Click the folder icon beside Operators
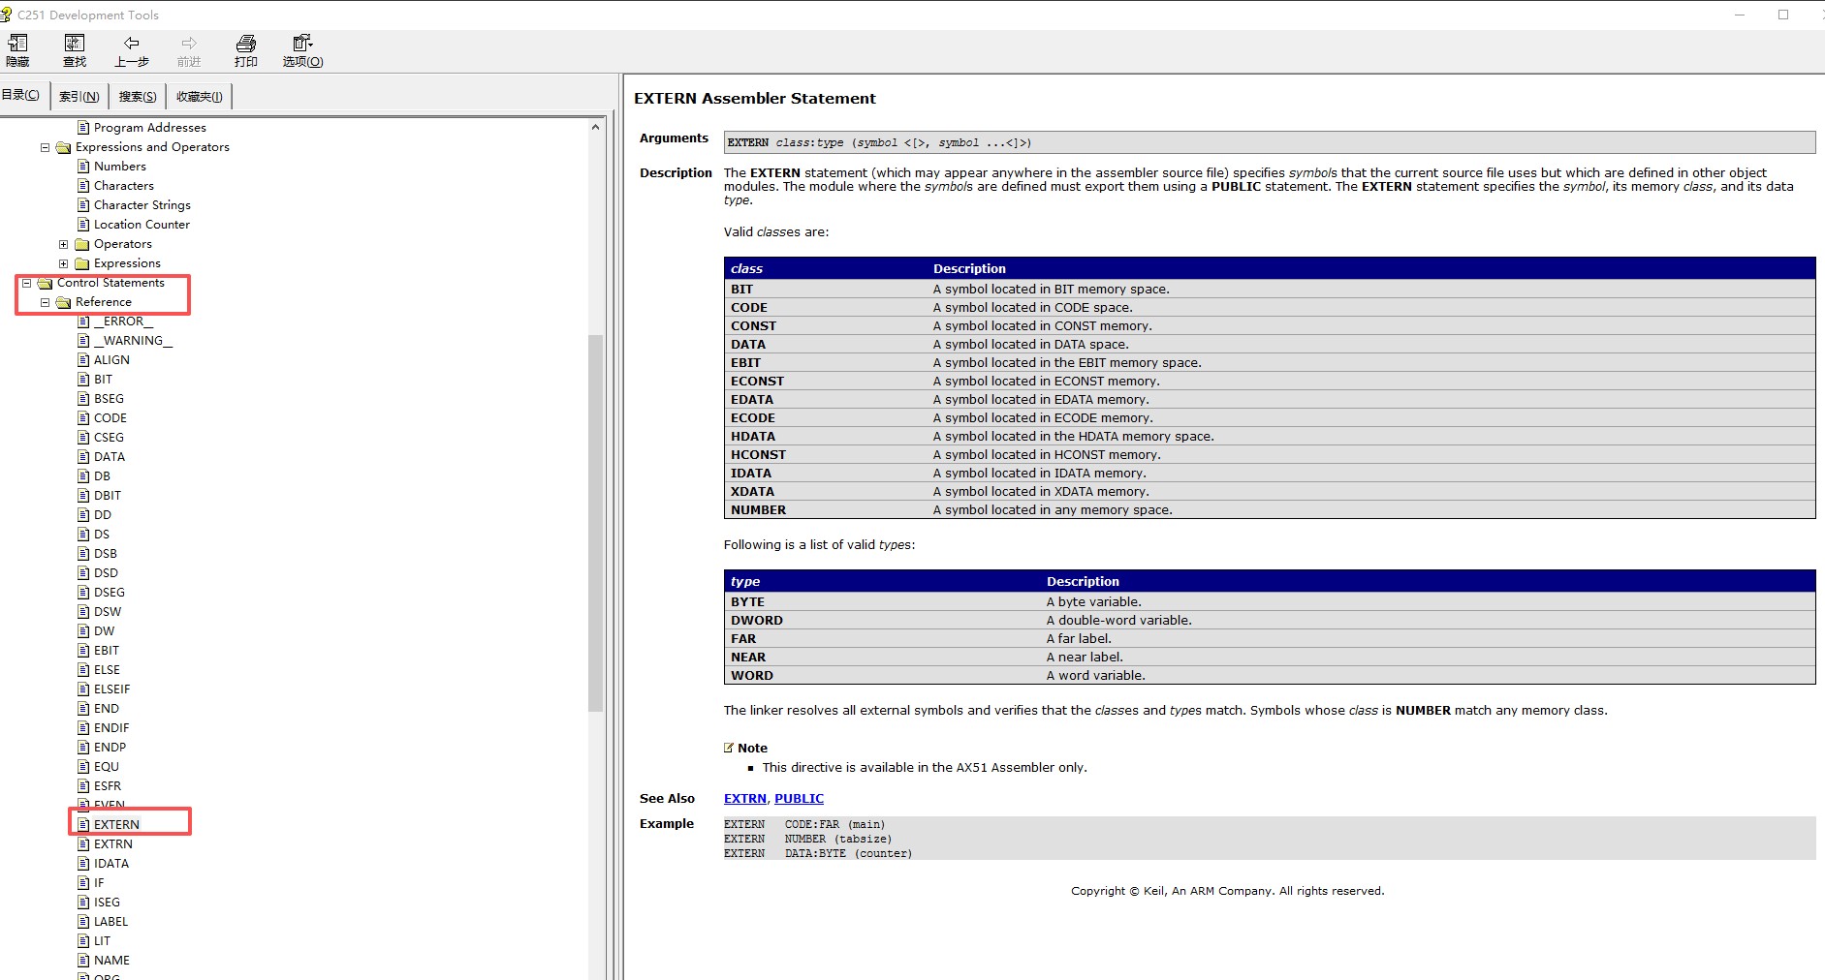The width and height of the screenshot is (1825, 980). pos(82,244)
